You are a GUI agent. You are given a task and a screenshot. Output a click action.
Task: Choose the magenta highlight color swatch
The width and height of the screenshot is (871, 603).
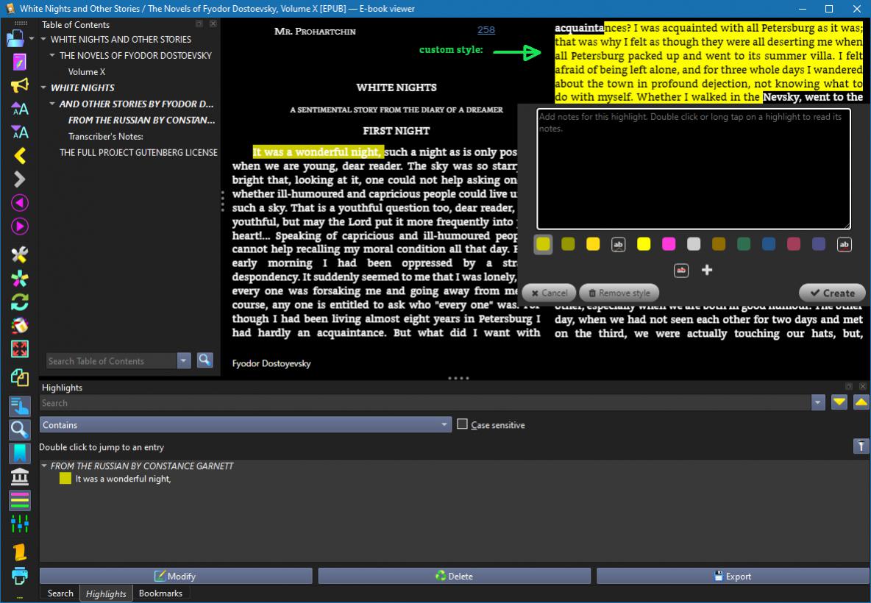click(669, 244)
